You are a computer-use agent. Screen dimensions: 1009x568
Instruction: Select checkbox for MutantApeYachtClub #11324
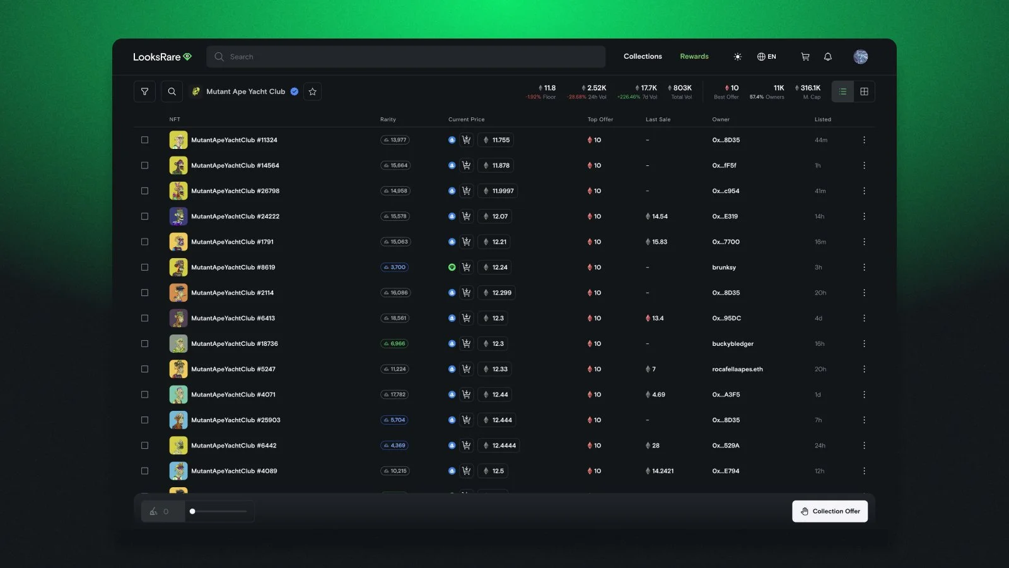(x=144, y=140)
